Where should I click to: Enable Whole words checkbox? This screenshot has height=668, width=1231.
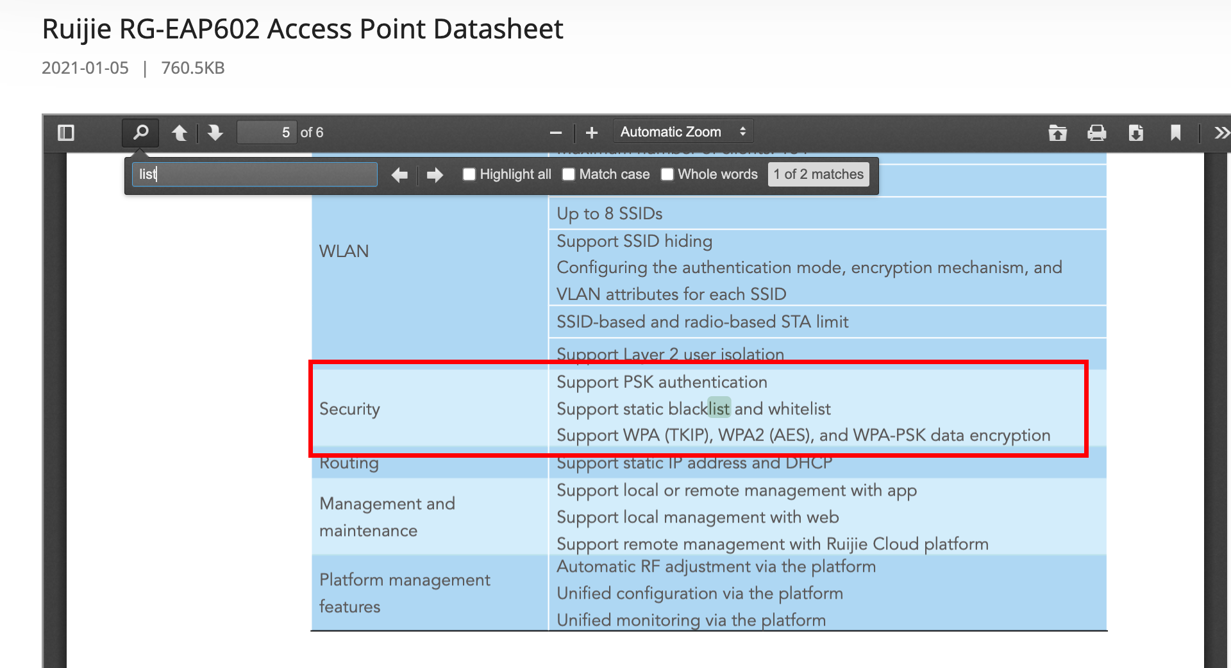pyautogui.click(x=667, y=174)
